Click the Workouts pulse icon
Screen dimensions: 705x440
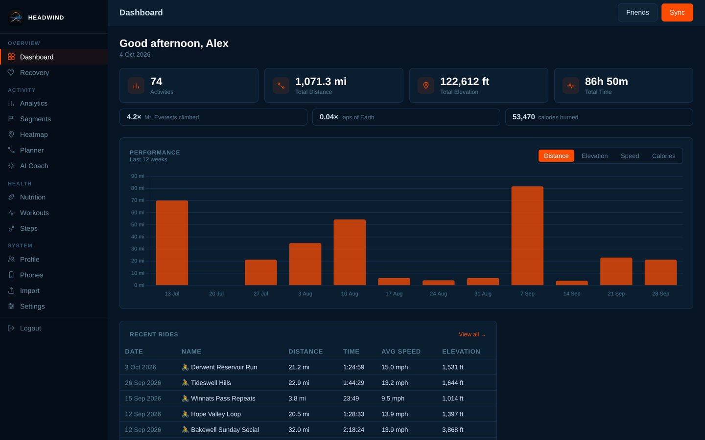[11, 213]
